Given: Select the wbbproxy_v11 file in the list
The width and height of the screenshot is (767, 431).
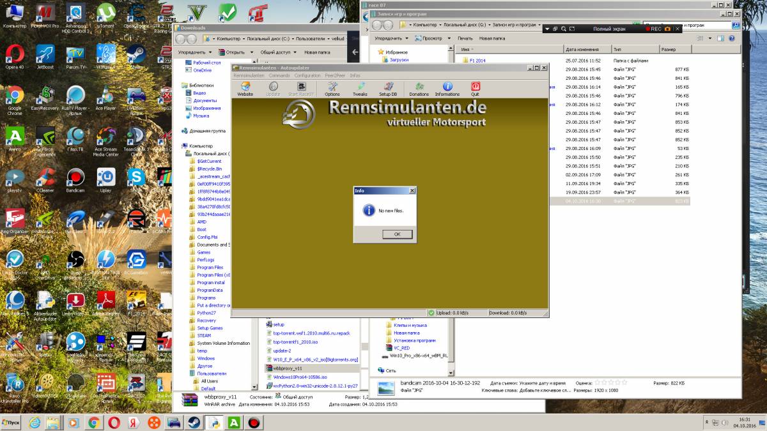Looking at the screenshot, I should pos(287,368).
